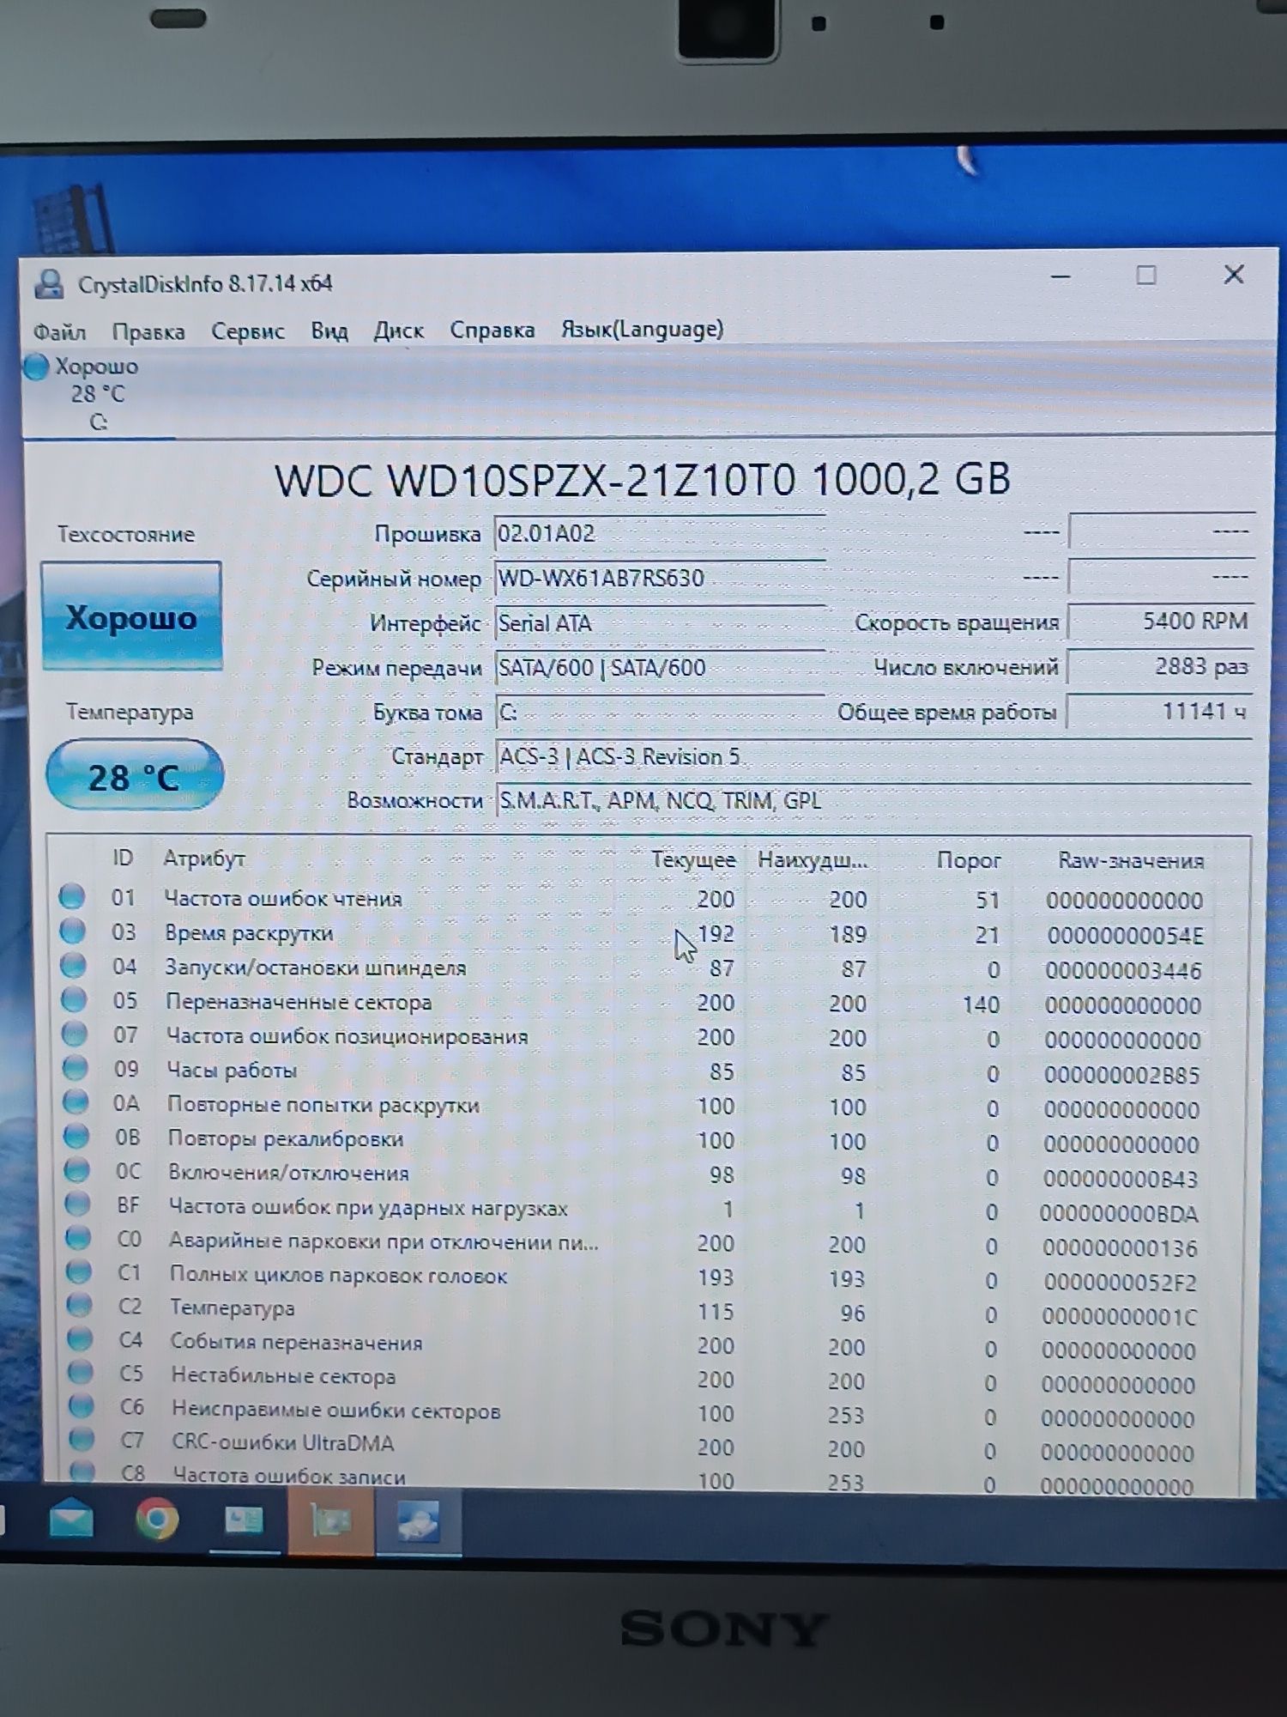Open the Файл menu
Image resolution: width=1287 pixels, height=1717 pixels.
[x=59, y=331]
